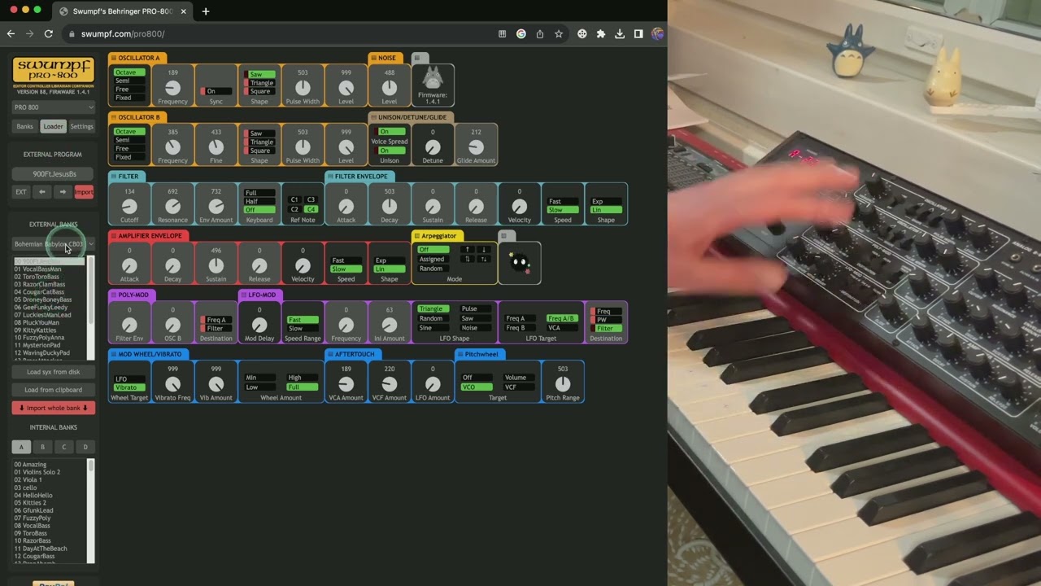This screenshot has height=586, width=1041.
Task: Click the Filter section header square
Action: 114,177
